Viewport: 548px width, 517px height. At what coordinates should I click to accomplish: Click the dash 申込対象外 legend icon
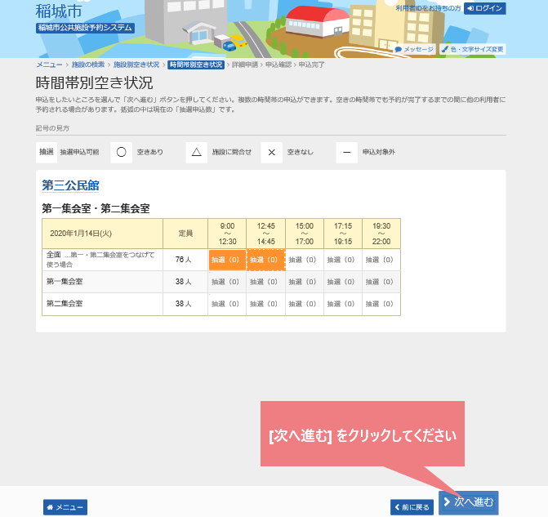point(347,152)
